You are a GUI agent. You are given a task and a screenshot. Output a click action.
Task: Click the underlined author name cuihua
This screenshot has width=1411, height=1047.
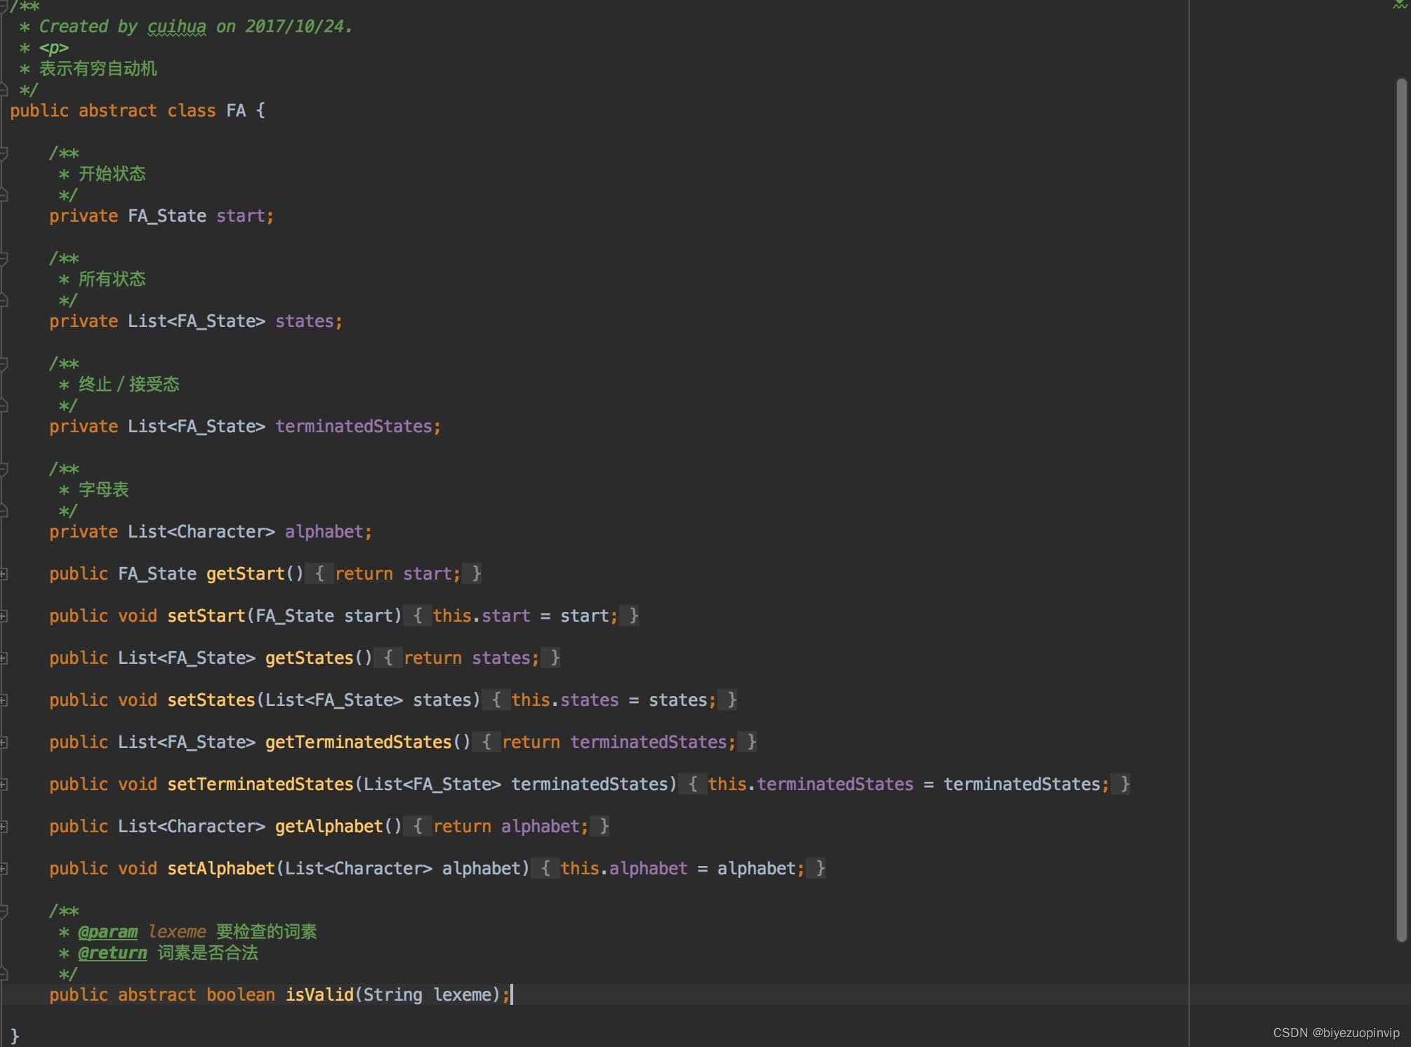coord(176,27)
